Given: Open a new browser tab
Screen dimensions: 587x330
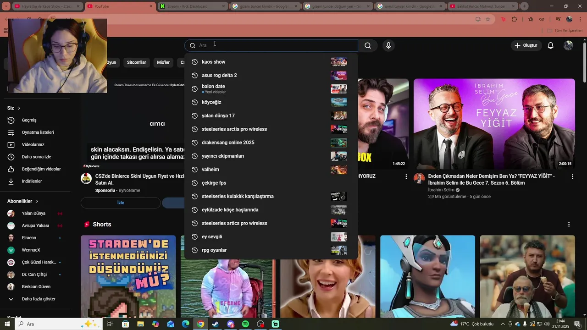Looking at the screenshot, I should 524,6.
